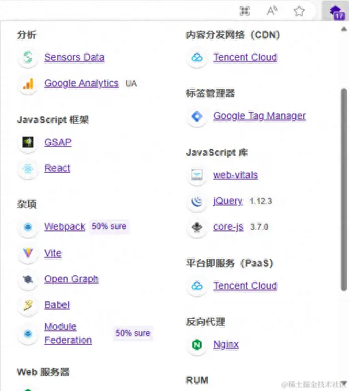Click the JavaScript 库 category heading
This screenshot has width=349, height=391.
coord(217,152)
